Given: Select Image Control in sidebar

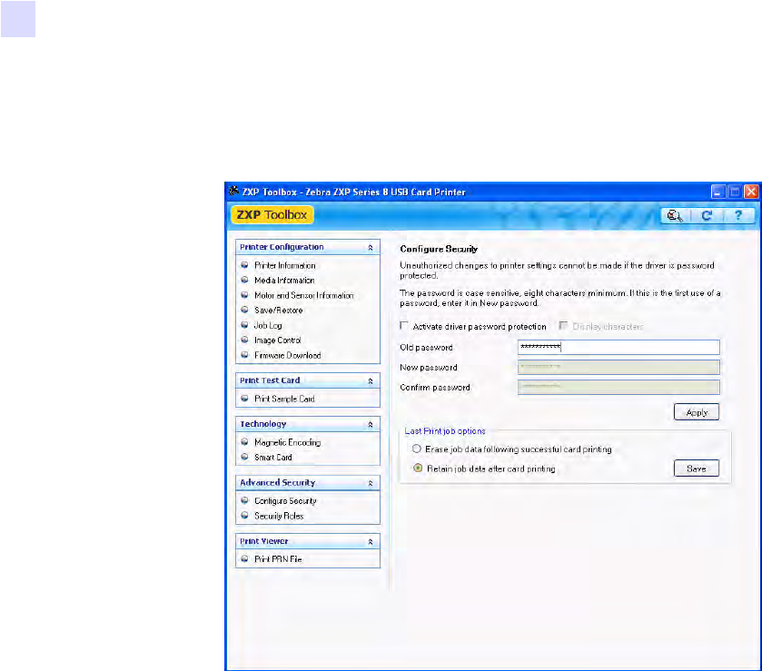Looking at the screenshot, I should 278,340.
